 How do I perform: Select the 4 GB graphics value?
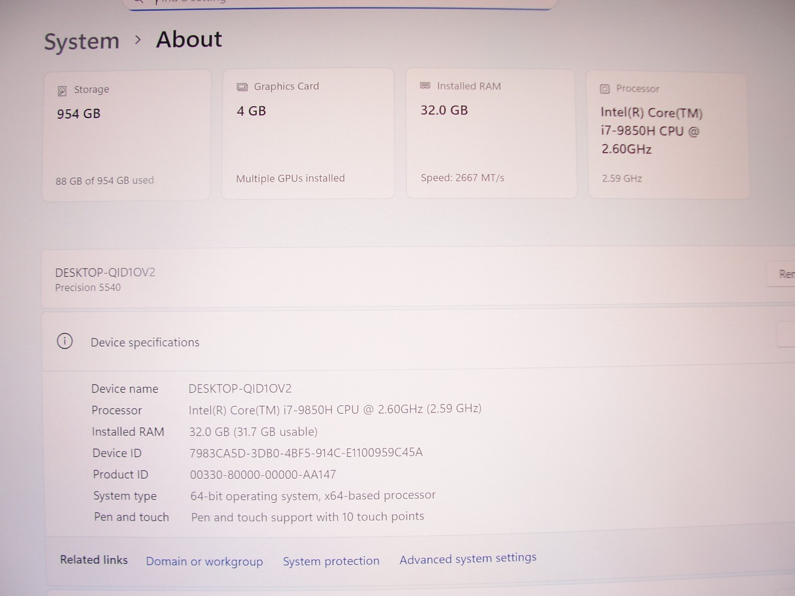tap(251, 111)
